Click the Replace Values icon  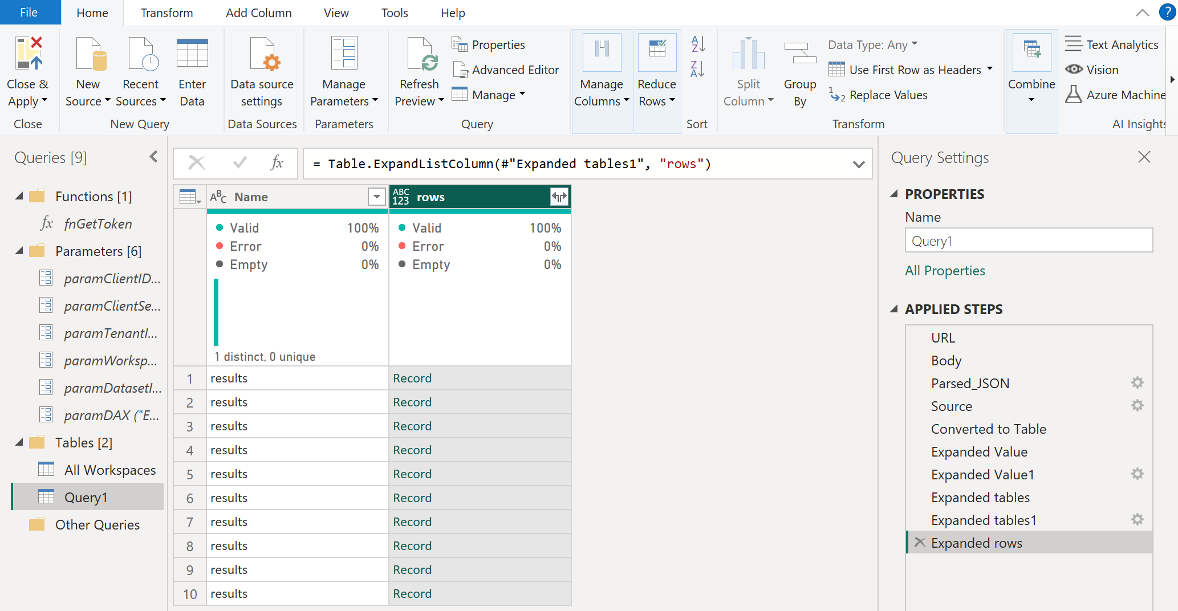click(836, 95)
